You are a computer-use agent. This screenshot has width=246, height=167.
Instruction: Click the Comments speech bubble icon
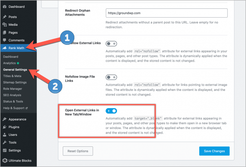point(5,40)
